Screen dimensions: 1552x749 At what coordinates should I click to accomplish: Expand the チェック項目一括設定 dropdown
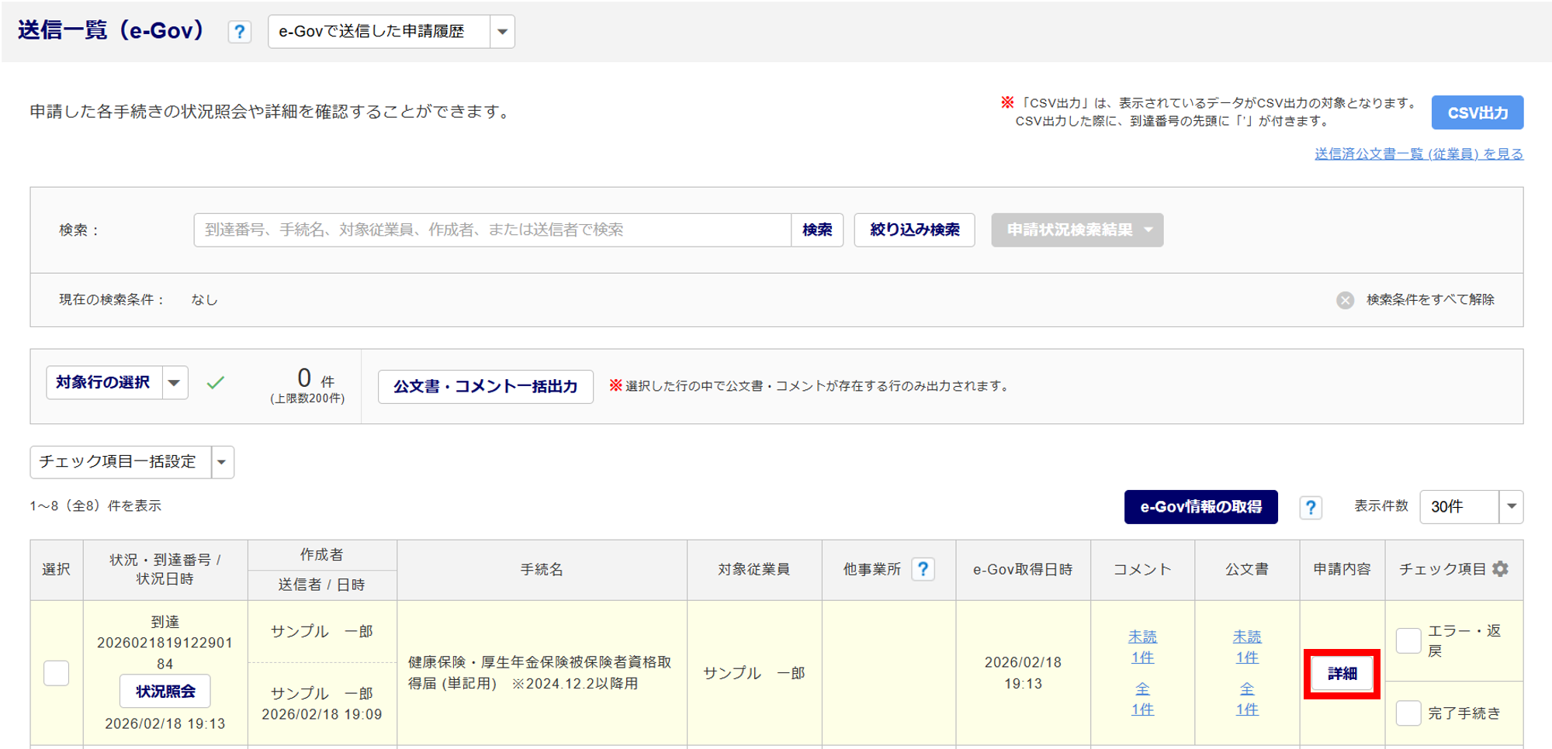pyautogui.click(x=222, y=462)
